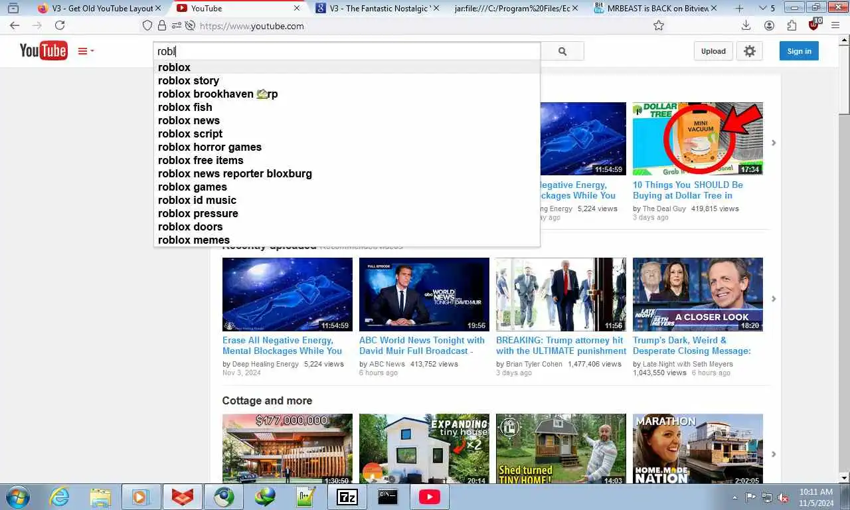
Task: Click the search magnifier button
Action: point(562,51)
